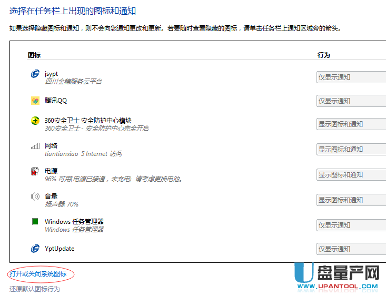
Task: Change 网络 behavior dropdown setting
Action: (x=351, y=150)
